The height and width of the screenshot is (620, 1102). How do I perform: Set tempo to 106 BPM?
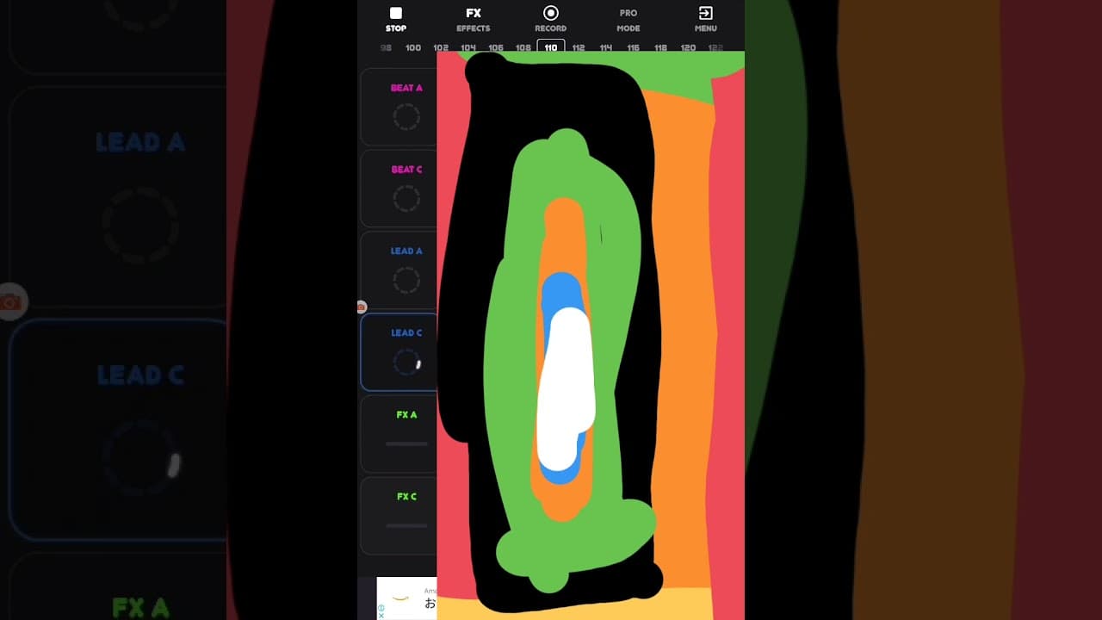[x=496, y=47]
